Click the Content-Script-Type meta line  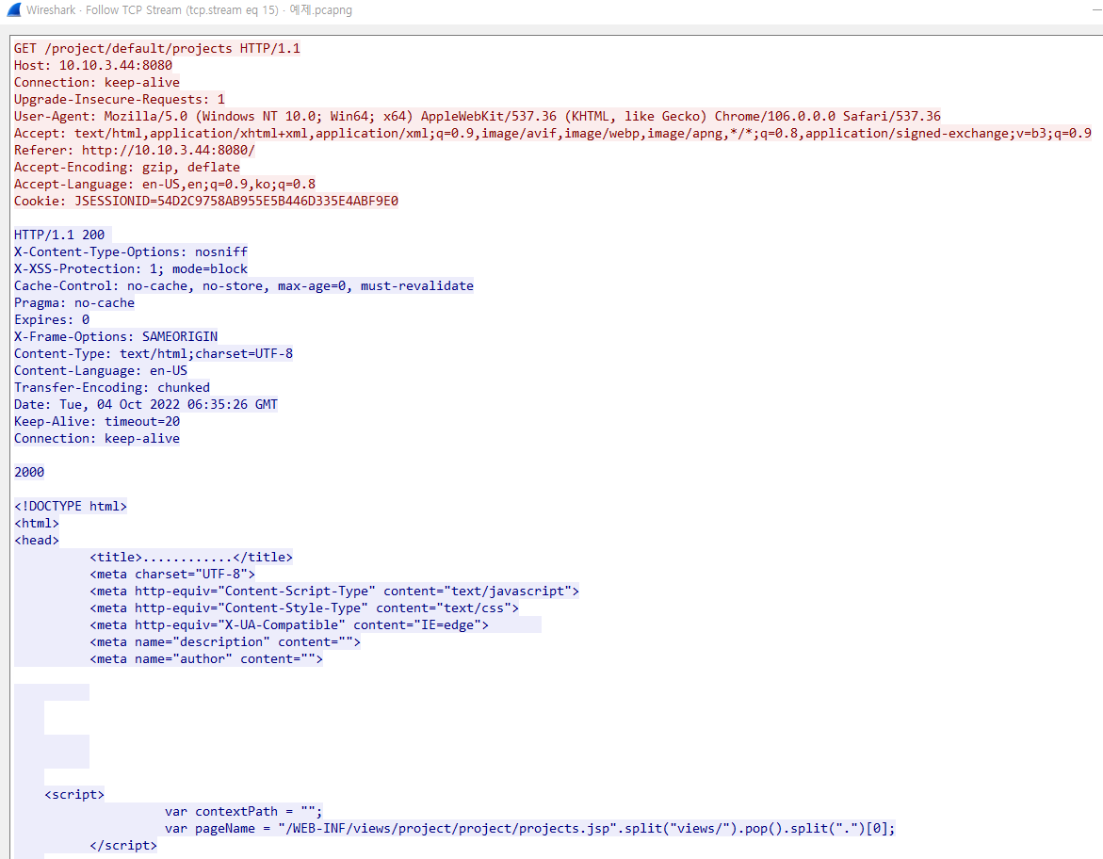click(x=334, y=591)
